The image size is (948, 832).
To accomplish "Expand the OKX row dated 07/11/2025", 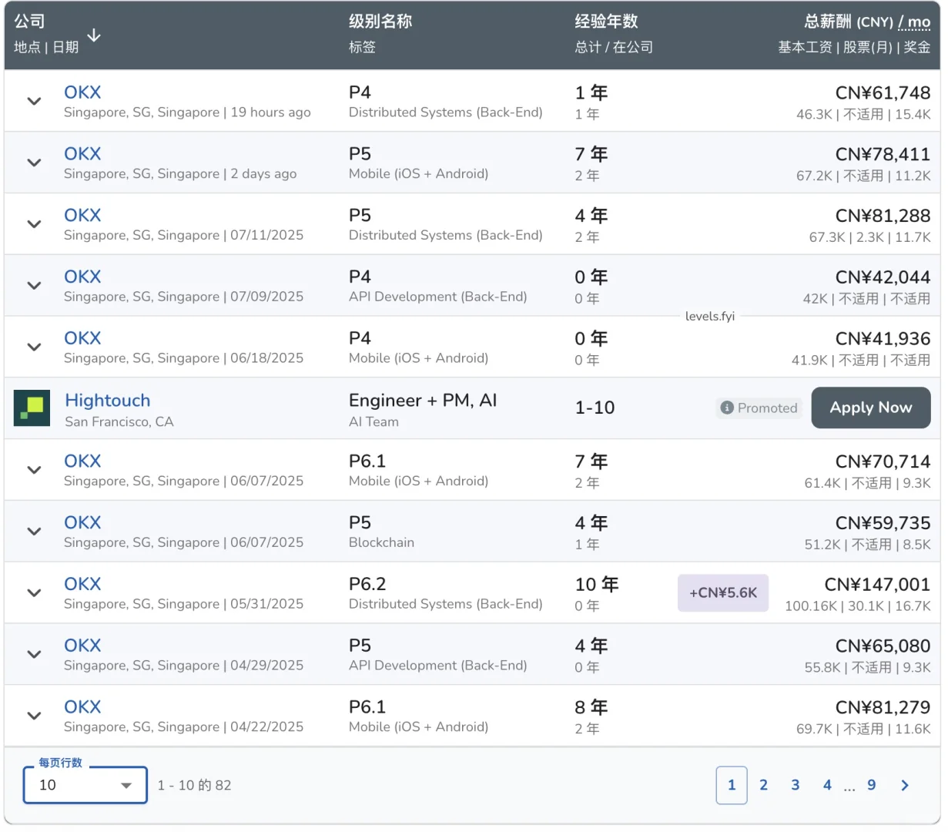I will pos(34,224).
